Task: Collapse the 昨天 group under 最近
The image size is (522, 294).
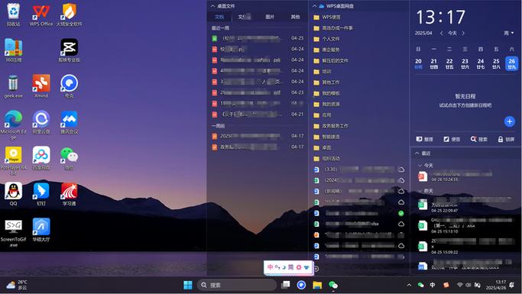Action: (x=420, y=191)
